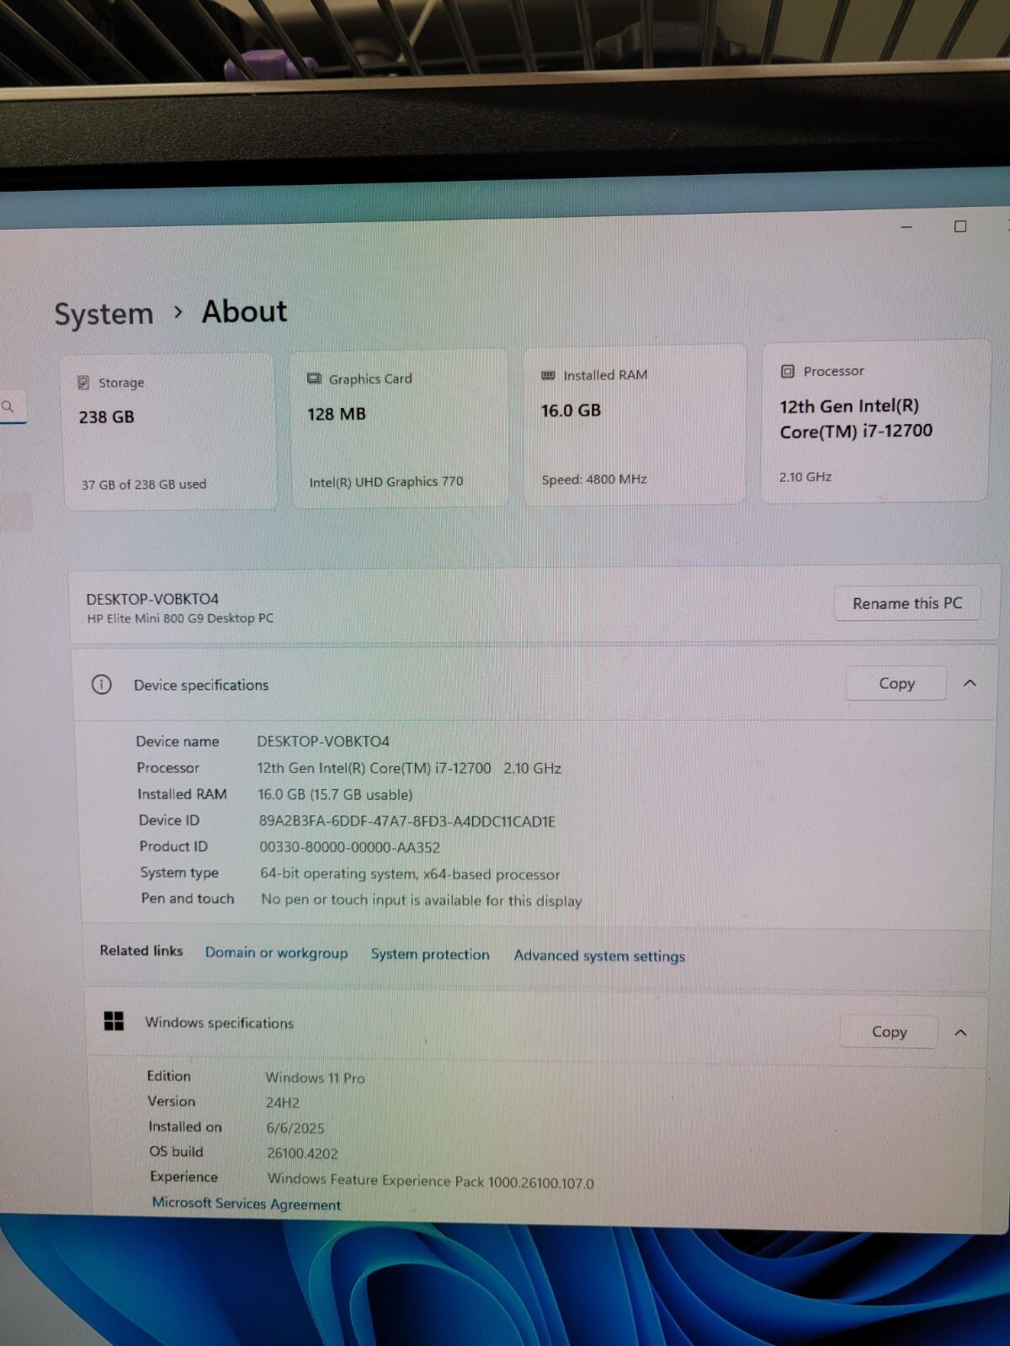Screen dimensions: 1010x1346
Task: Click the Edition value Windows 11 Pro
Action: point(315,1078)
